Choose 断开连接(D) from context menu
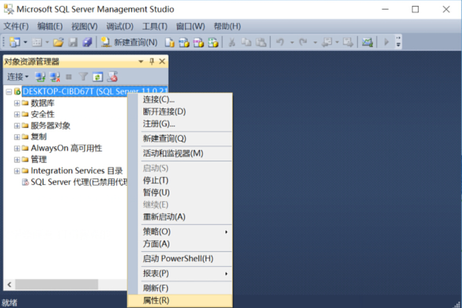Image resolution: width=462 pixels, height=308 pixels. tap(180, 112)
